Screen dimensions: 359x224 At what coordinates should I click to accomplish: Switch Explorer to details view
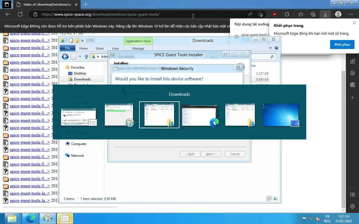(269, 199)
